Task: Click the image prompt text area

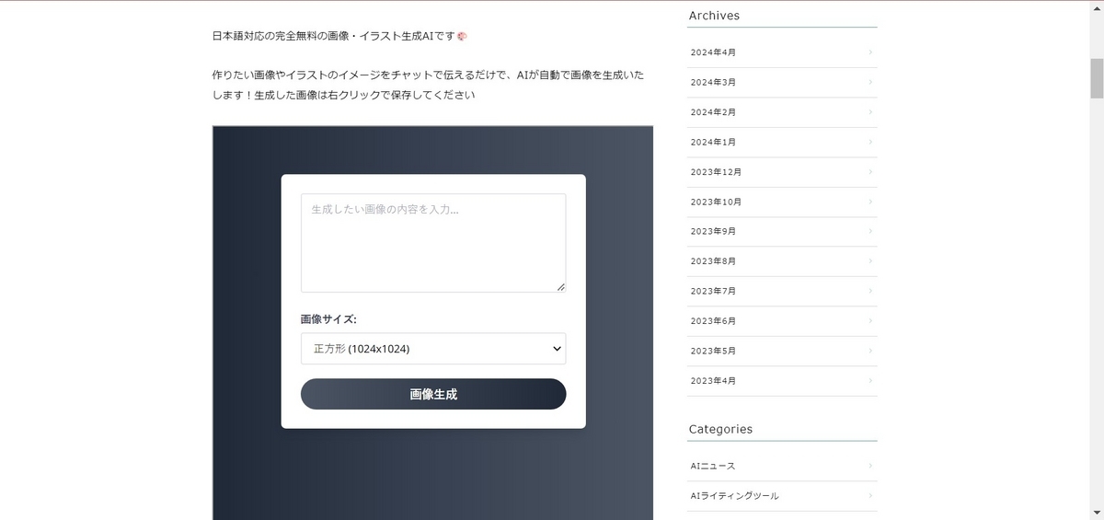Action: 433,243
